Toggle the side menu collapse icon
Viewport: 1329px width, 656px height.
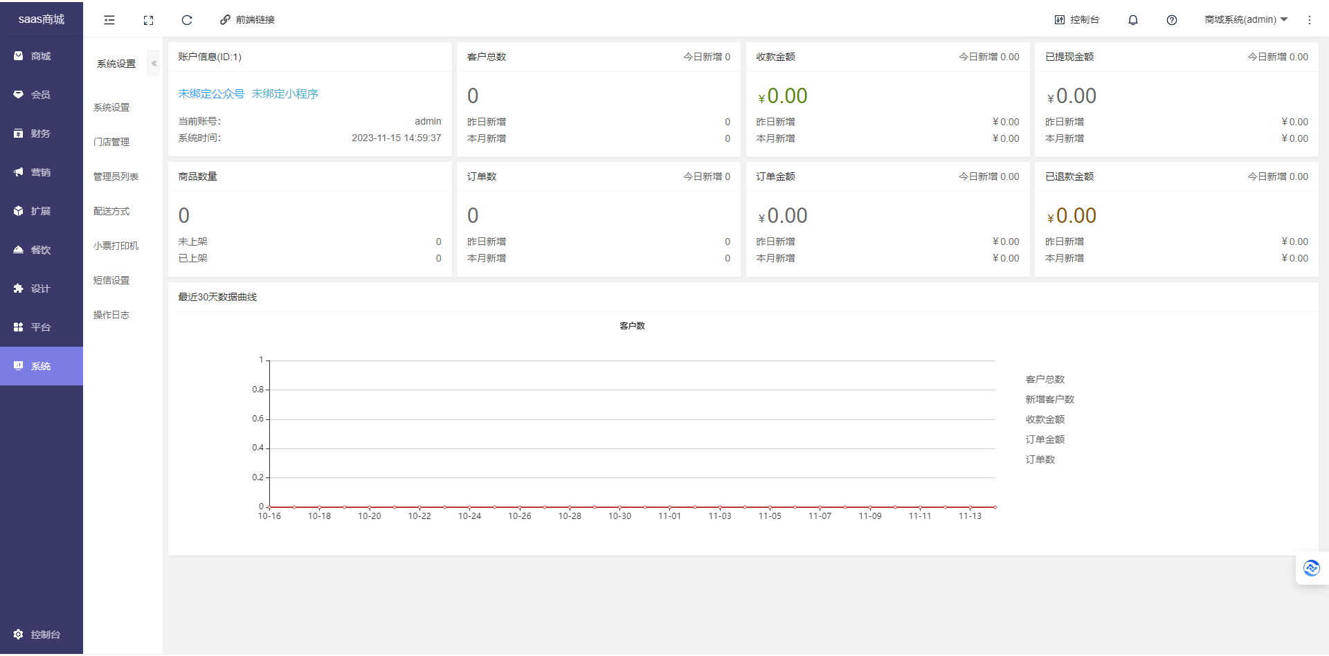point(109,20)
